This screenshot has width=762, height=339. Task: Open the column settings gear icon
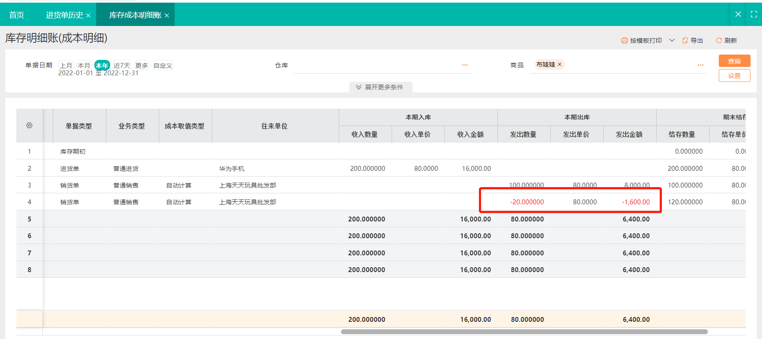30,125
